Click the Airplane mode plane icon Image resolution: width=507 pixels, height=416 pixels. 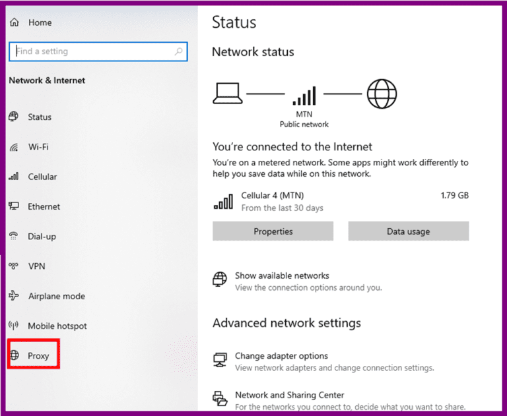(x=14, y=296)
